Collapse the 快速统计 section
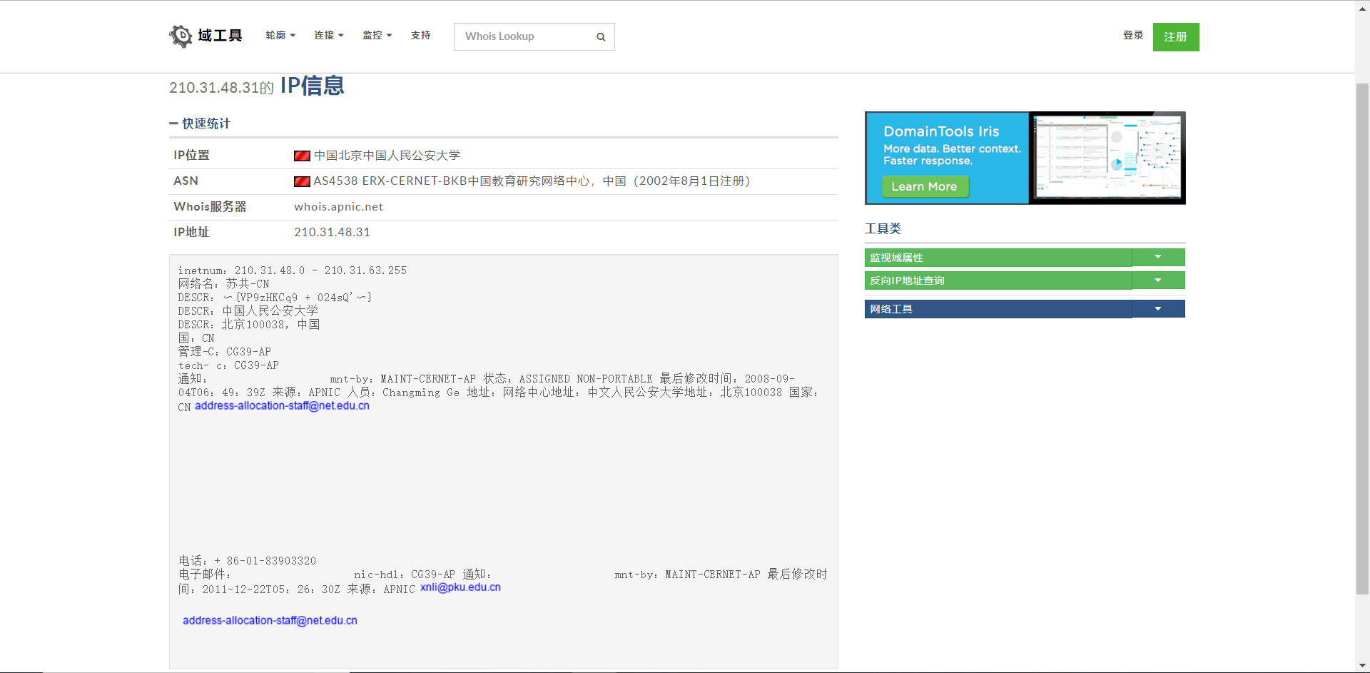Image resolution: width=1370 pixels, height=673 pixels. [x=173, y=123]
